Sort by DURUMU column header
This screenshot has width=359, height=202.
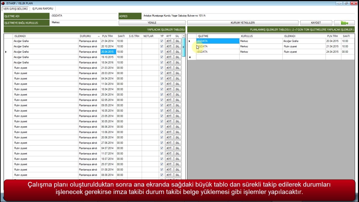pos(89,36)
